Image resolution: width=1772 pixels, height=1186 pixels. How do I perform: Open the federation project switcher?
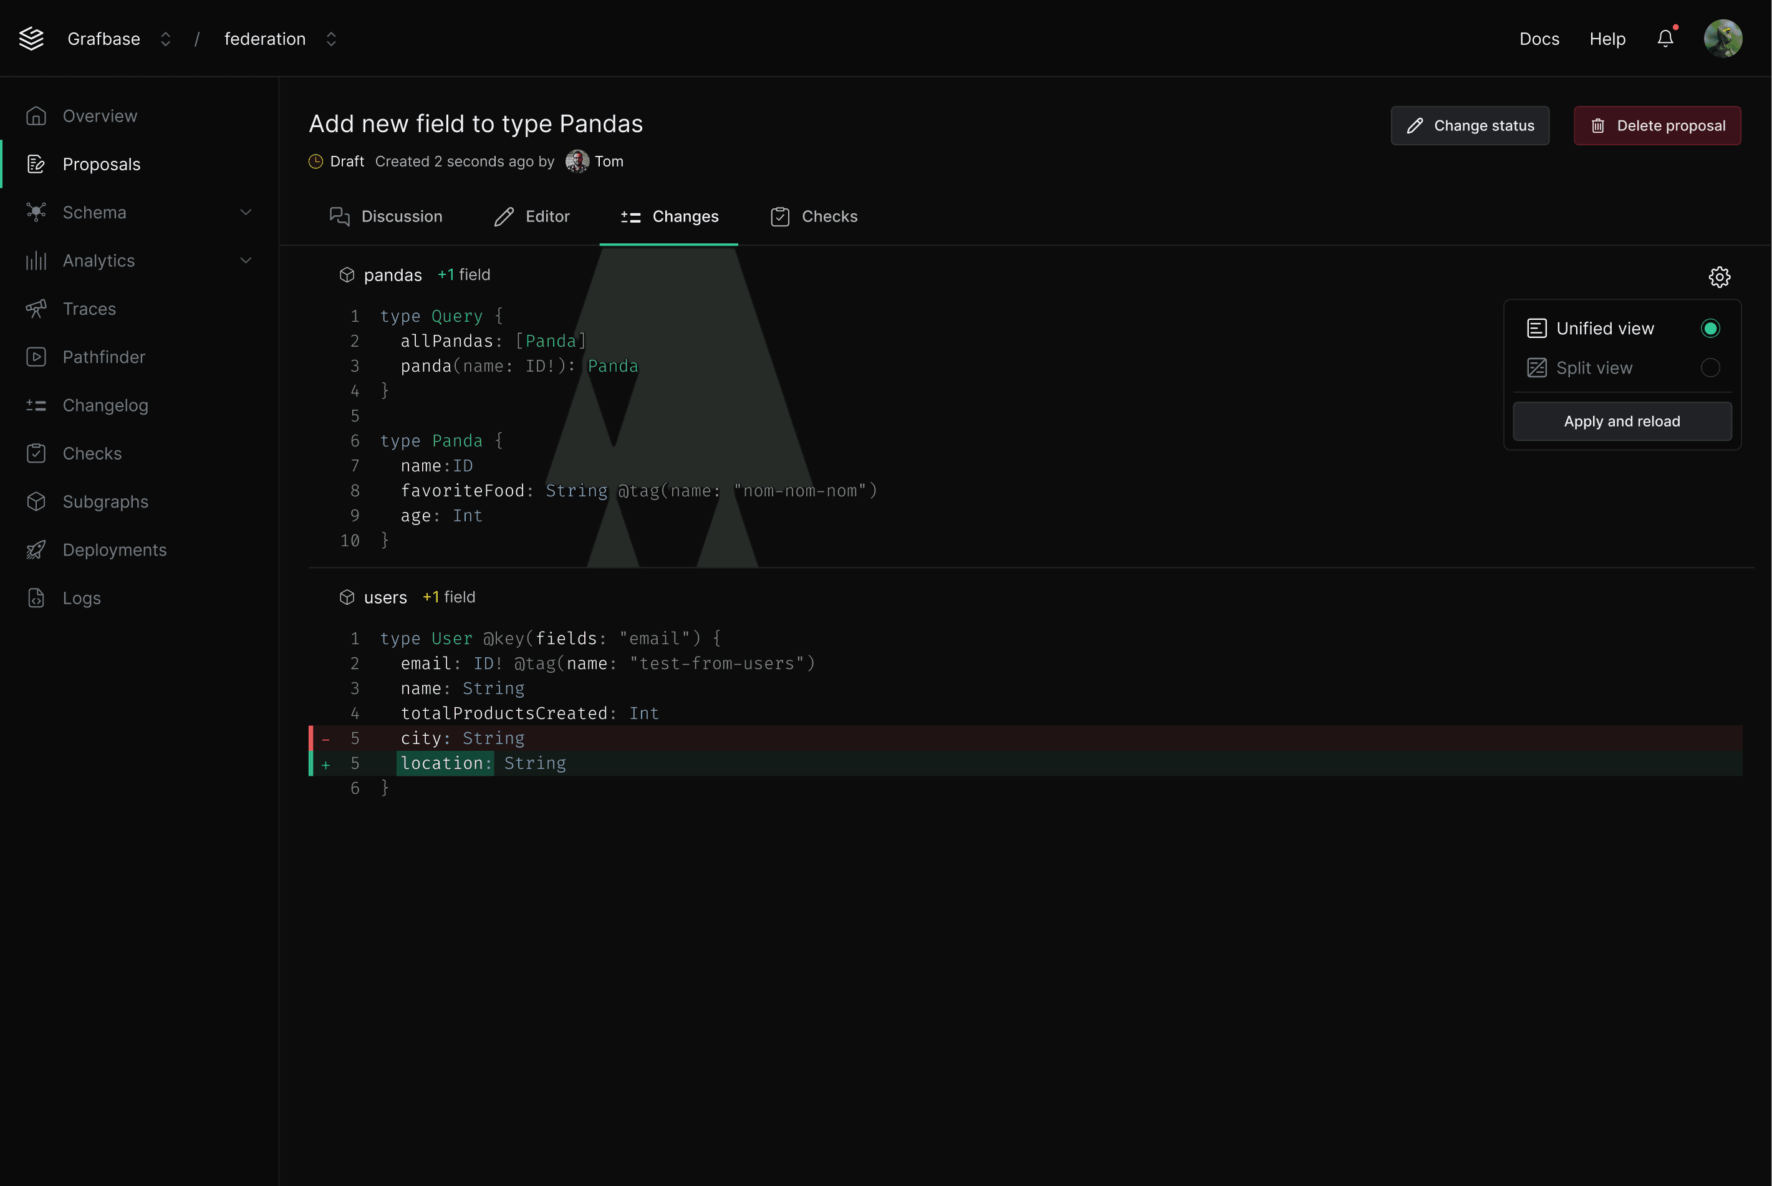pyautogui.click(x=330, y=39)
